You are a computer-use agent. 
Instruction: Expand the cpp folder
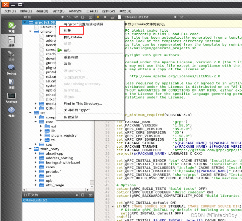point(36,144)
